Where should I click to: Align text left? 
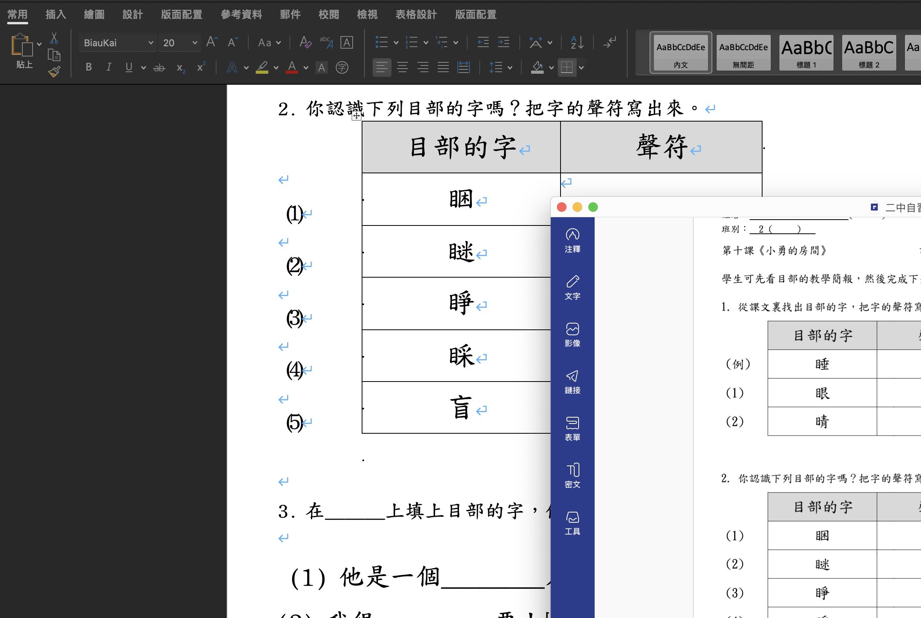point(382,67)
